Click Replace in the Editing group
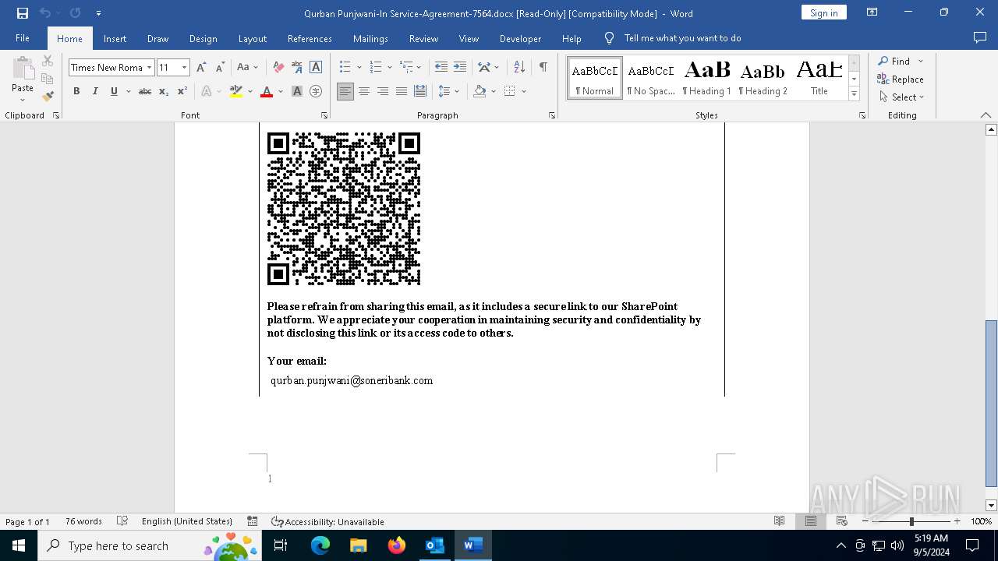This screenshot has width=998, height=561. [x=901, y=79]
